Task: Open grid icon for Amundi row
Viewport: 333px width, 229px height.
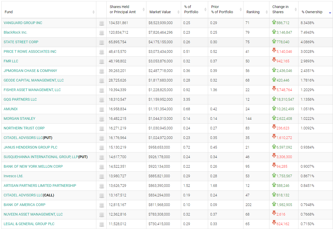Action: pyautogui.click(x=101, y=109)
